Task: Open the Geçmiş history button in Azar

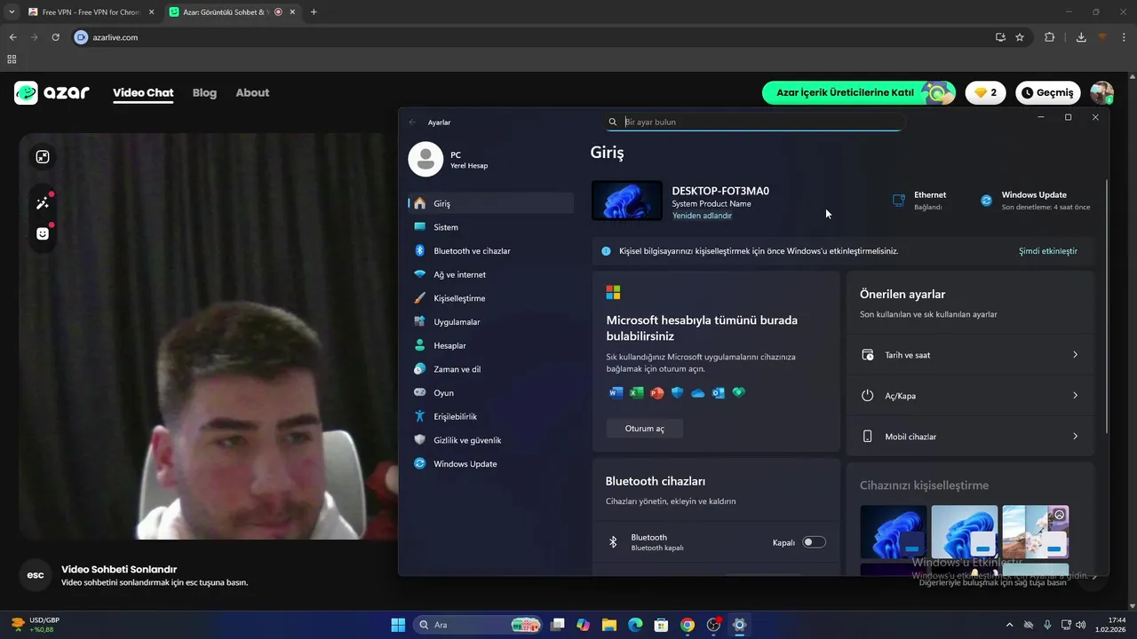Action: [x=1048, y=92]
